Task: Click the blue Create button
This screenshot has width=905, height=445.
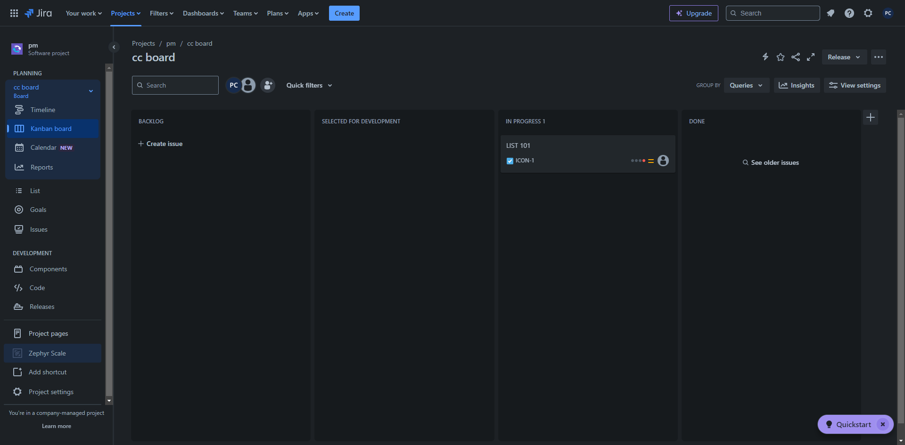Action: click(344, 13)
